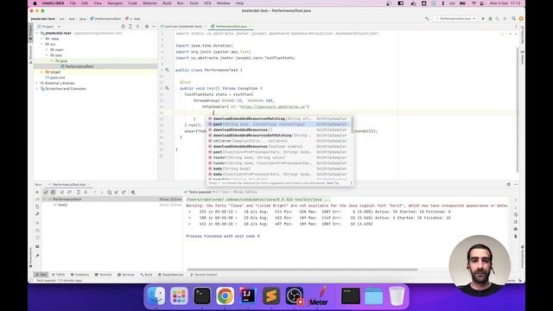Click the run gutter icon beside the class declaration
Viewport: 553px width, 311px height.
[x=167, y=70]
